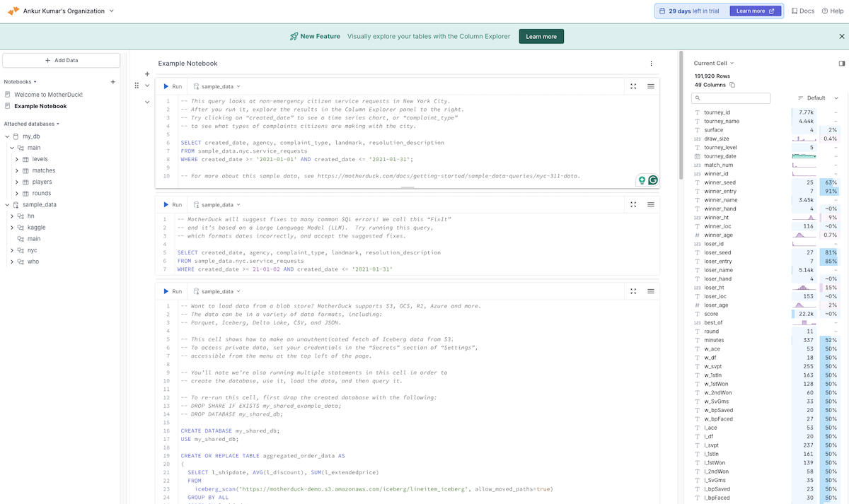849x504 pixels.
Task: Collapse the my_db database tree
Action: 7,136
